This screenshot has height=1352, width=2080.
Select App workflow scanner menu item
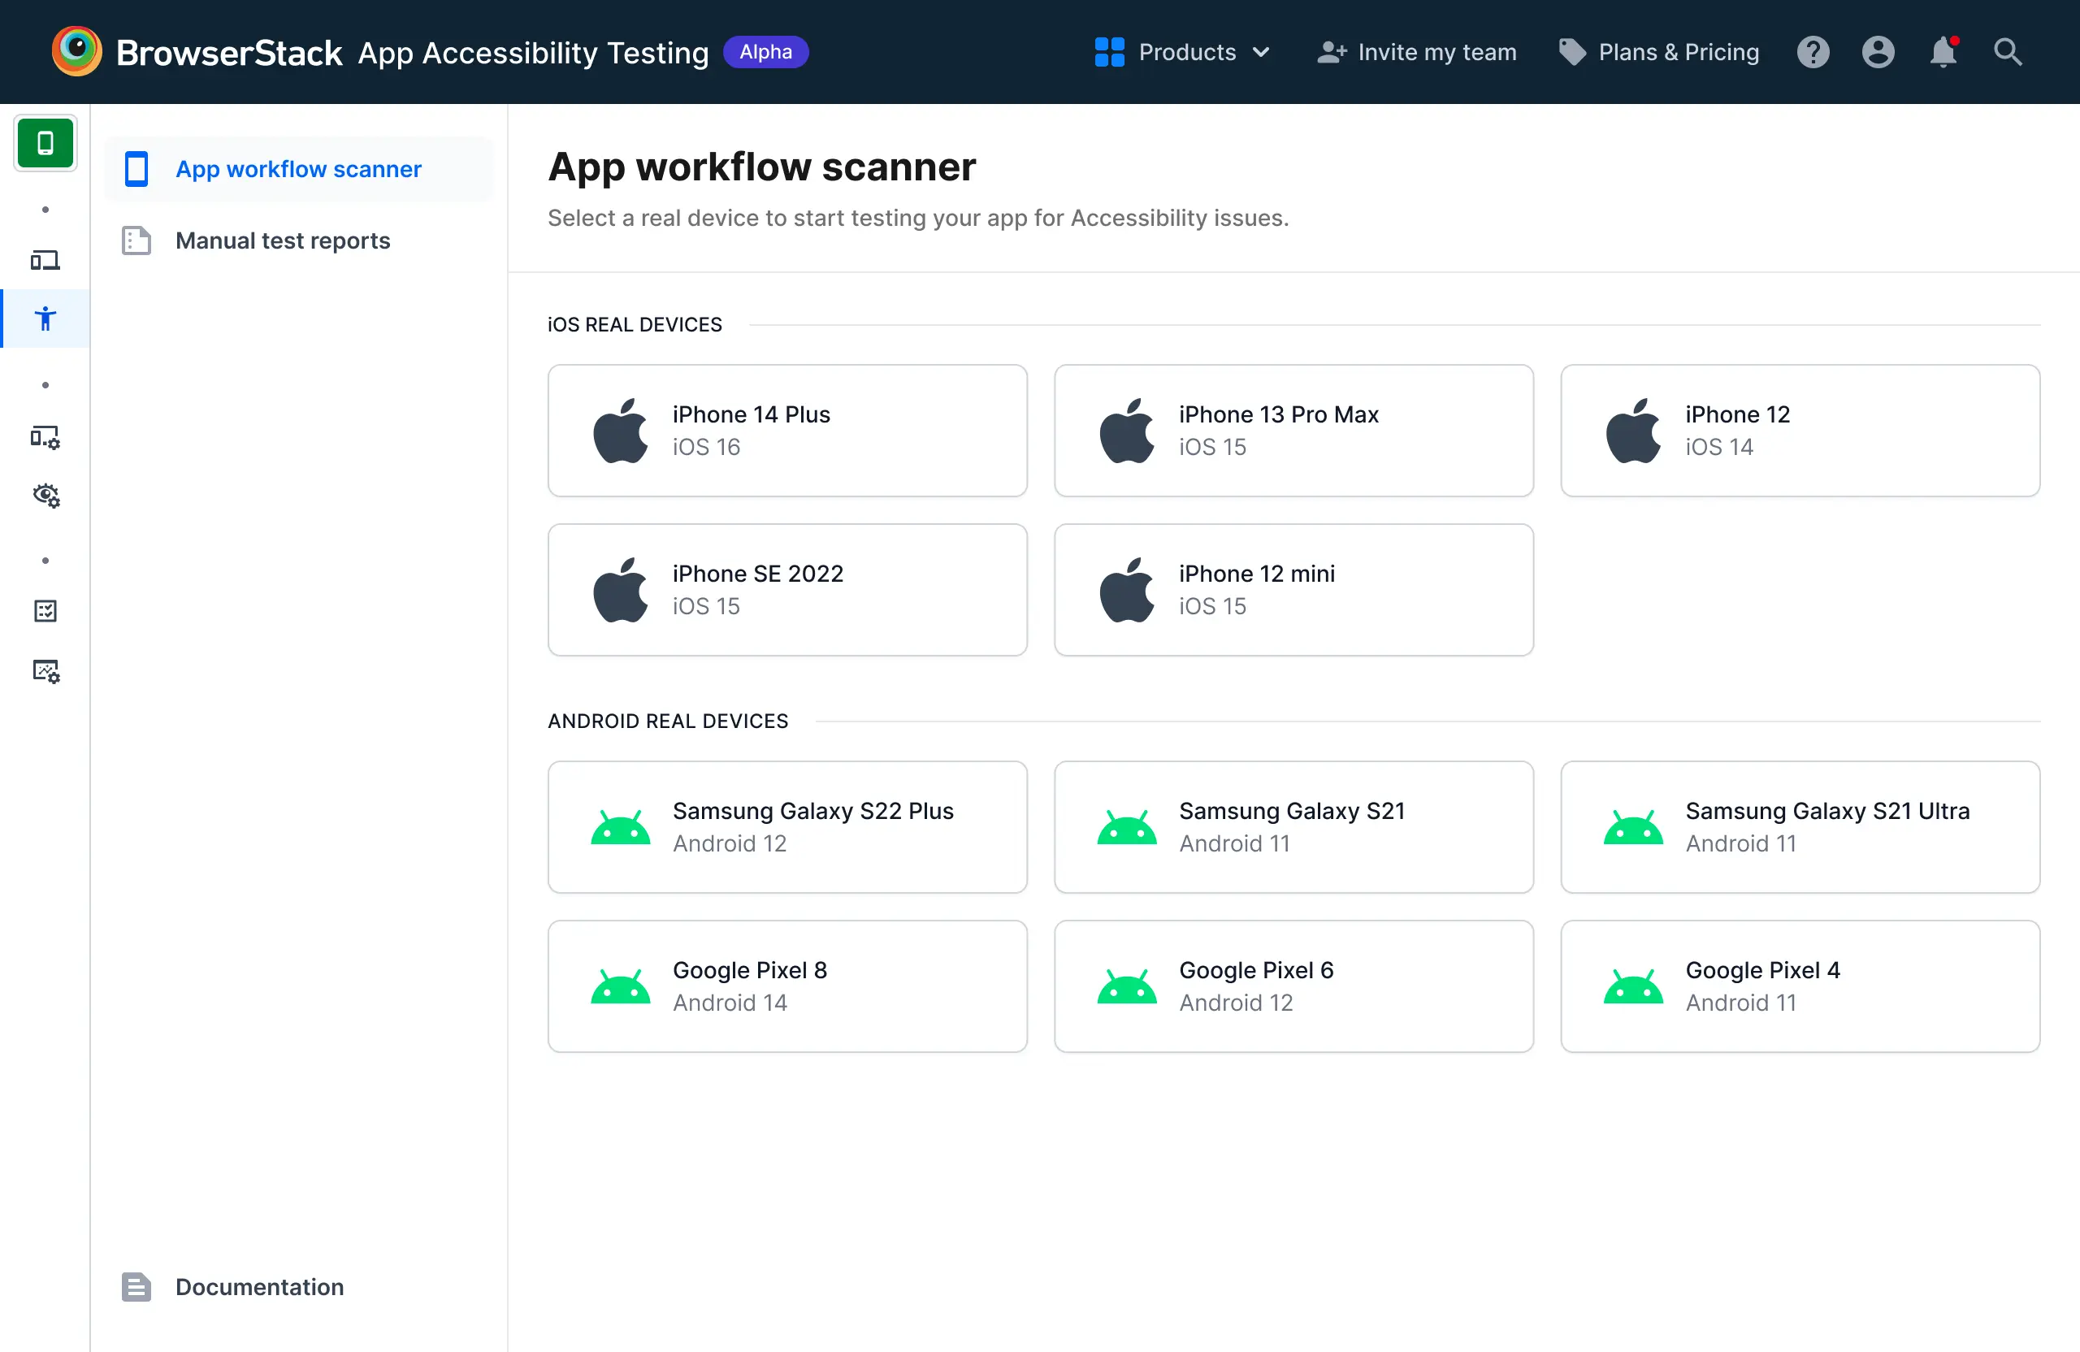pyautogui.click(x=298, y=169)
